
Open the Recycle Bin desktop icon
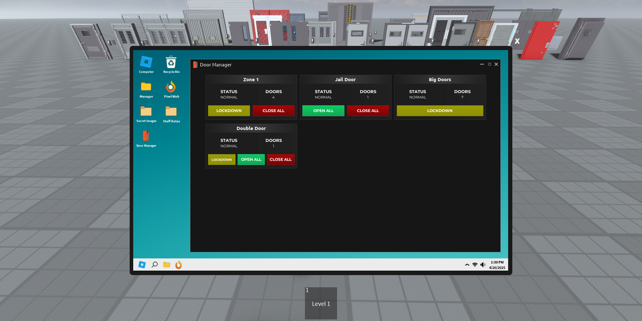[171, 64]
